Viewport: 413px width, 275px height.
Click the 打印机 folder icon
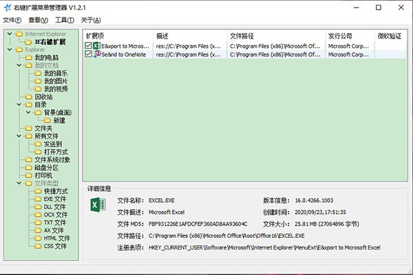[x=28, y=175]
